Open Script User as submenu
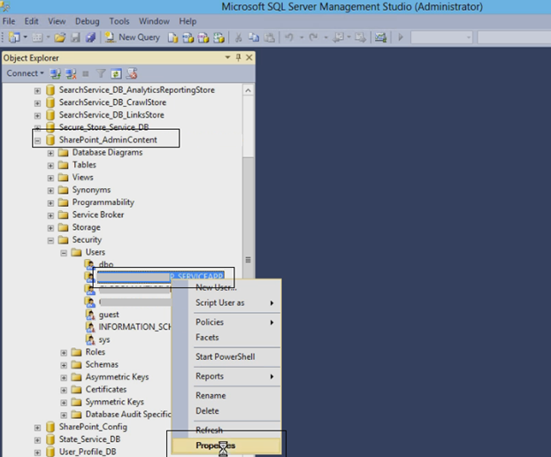The image size is (551, 457). pos(226,303)
